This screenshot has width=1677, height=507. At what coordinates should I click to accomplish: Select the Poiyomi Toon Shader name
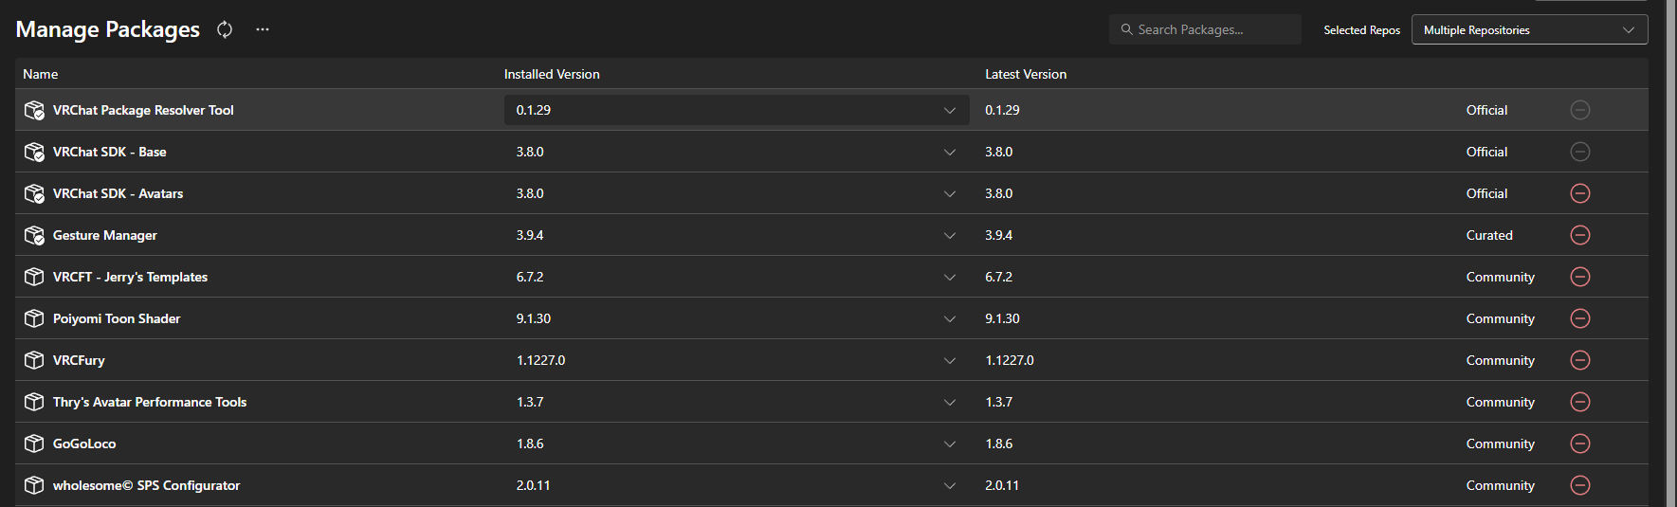tap(117, 318)
